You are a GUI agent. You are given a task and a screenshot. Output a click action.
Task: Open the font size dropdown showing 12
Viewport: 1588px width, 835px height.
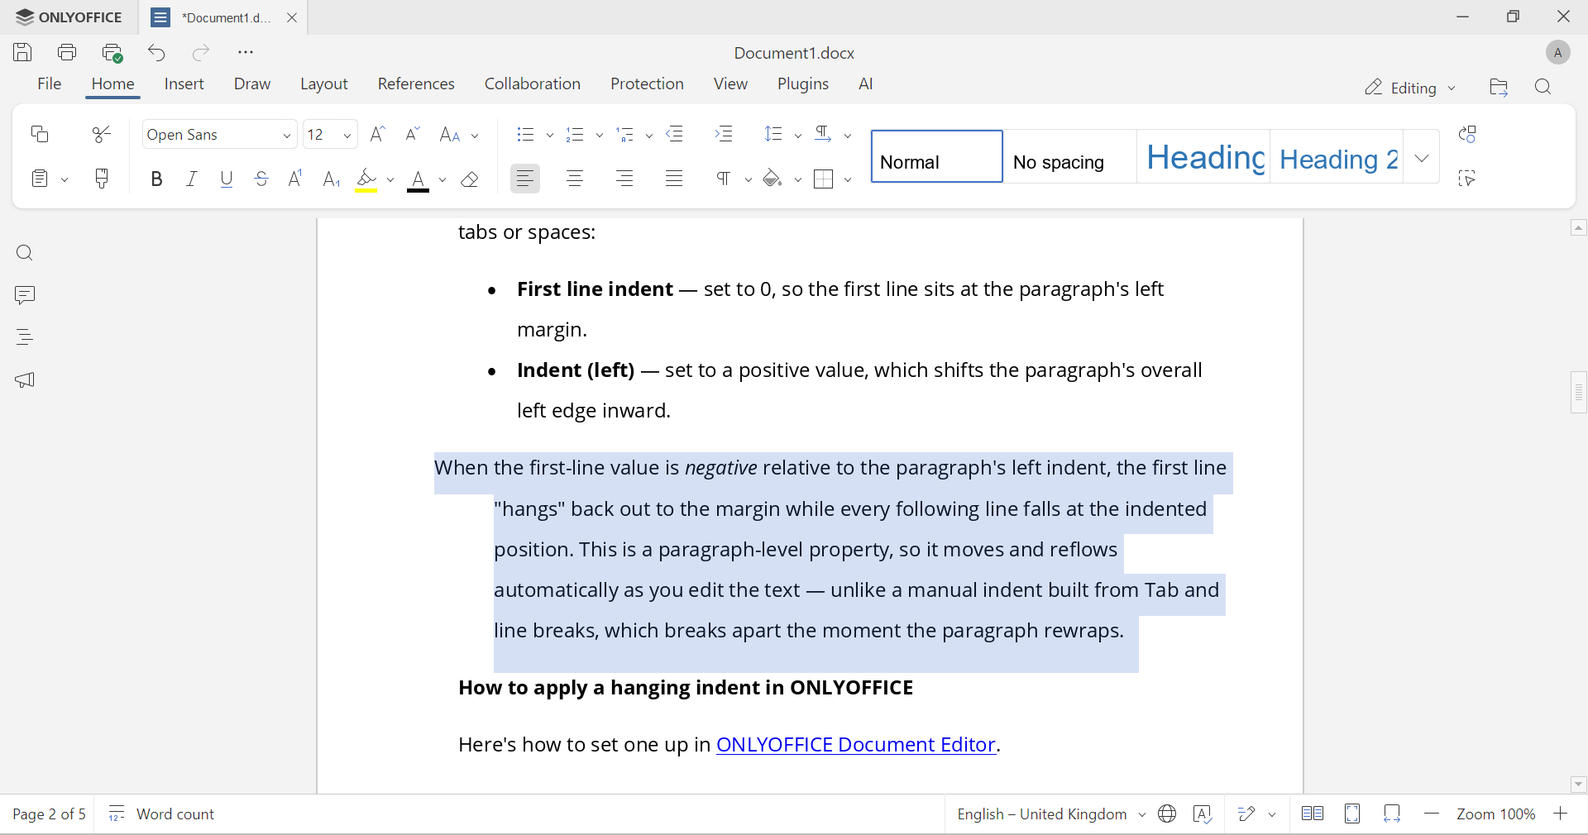tap(347, 136)
